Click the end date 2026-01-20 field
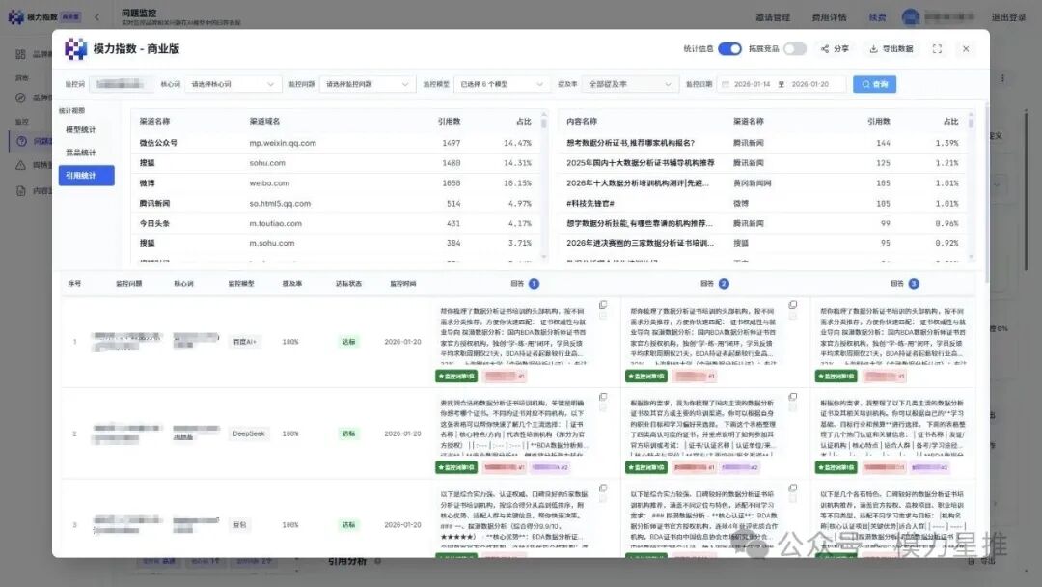This screenshot has height=587, width=1042. click(810, 84)
